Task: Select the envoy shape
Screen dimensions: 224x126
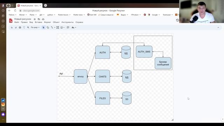Action: [80, 76]
